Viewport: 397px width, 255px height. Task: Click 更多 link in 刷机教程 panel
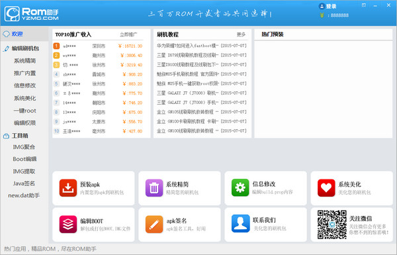[241, 34]
